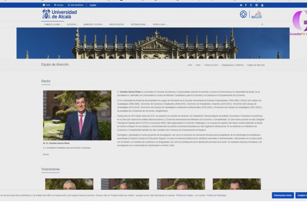Click the university facade banner image

(x=153, y=43)
